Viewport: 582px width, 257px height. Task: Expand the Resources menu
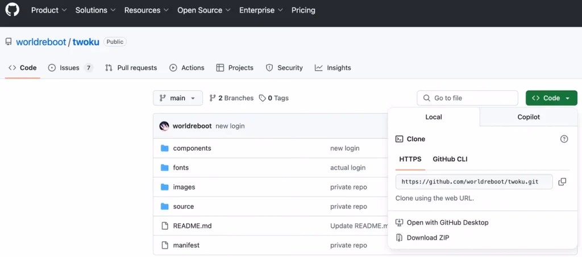pyautogui.click(x=146, y=10)
